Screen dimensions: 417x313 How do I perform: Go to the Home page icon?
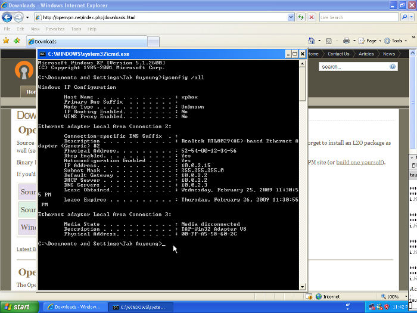[312, 41]
